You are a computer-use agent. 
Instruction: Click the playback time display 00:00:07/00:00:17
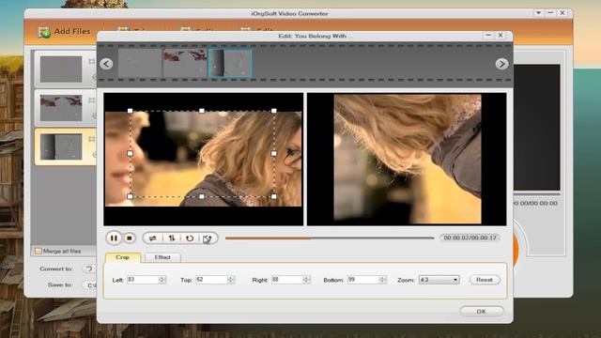tap(470, 238)
